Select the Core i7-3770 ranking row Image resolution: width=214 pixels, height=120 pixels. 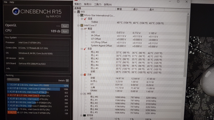pyautogui.click(x=38, y=99)
